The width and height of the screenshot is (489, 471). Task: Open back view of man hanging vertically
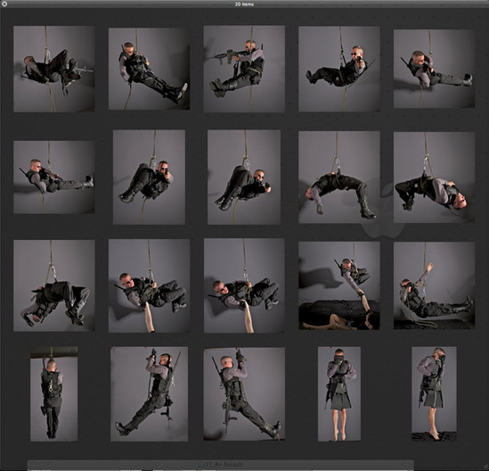tap(54, 394)
